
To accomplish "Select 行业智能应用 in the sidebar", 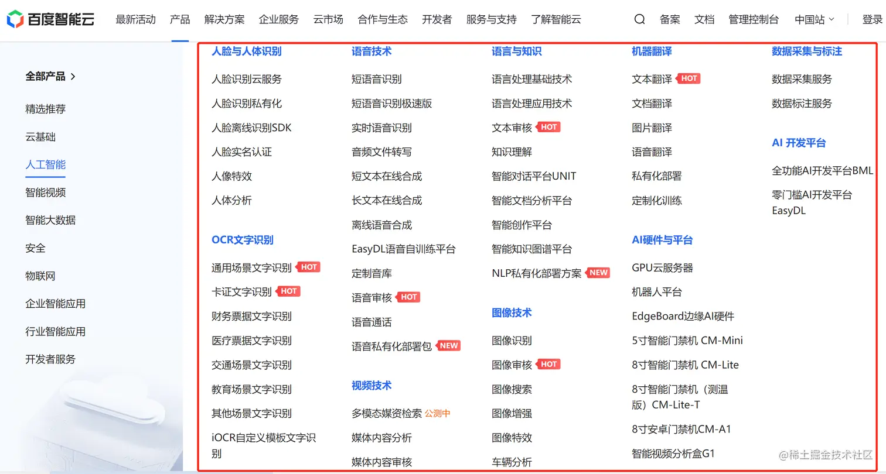I will pos(55,331).
